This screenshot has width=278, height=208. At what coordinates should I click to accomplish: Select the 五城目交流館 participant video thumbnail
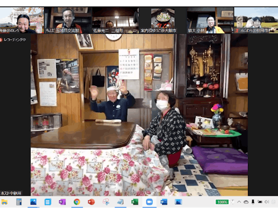(x=68, y=21)
